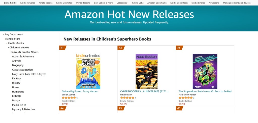This screenshot has height=123, width=258.
Task: Select Manage content and devices
Action: 237,3
